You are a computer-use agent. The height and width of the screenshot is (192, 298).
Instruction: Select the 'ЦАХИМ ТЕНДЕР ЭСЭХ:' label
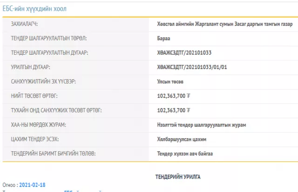[35, 139]
